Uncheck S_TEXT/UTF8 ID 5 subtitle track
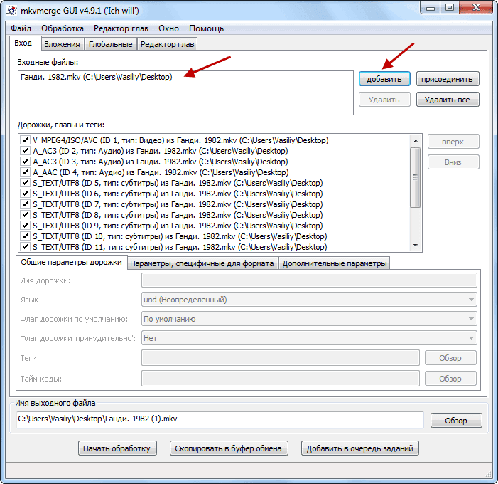Viewport: 498px width, 484px height. pyautogui.click(x=25, y=183)
